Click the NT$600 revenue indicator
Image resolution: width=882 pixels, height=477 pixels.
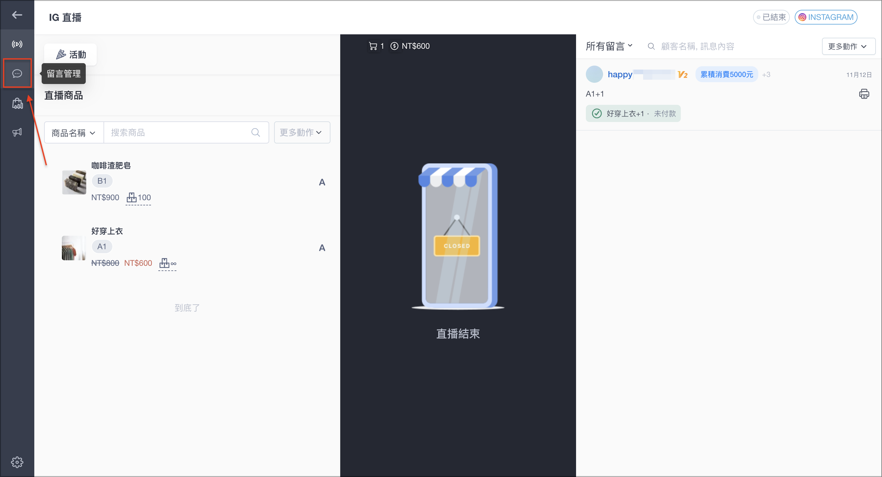tap(410, 46)
